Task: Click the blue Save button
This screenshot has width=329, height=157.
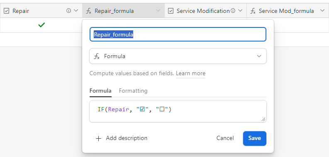Action: click(254, 138)
